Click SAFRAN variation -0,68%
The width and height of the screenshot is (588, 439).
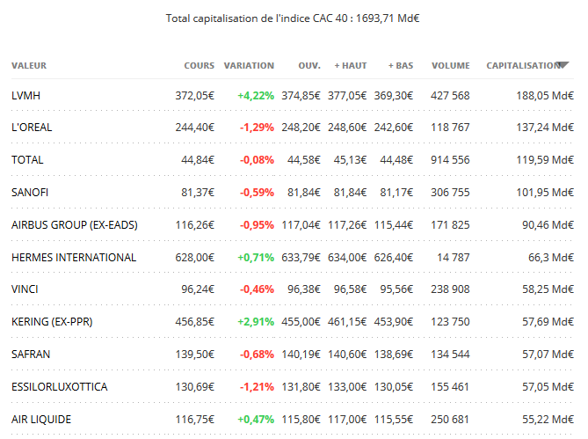257,355
